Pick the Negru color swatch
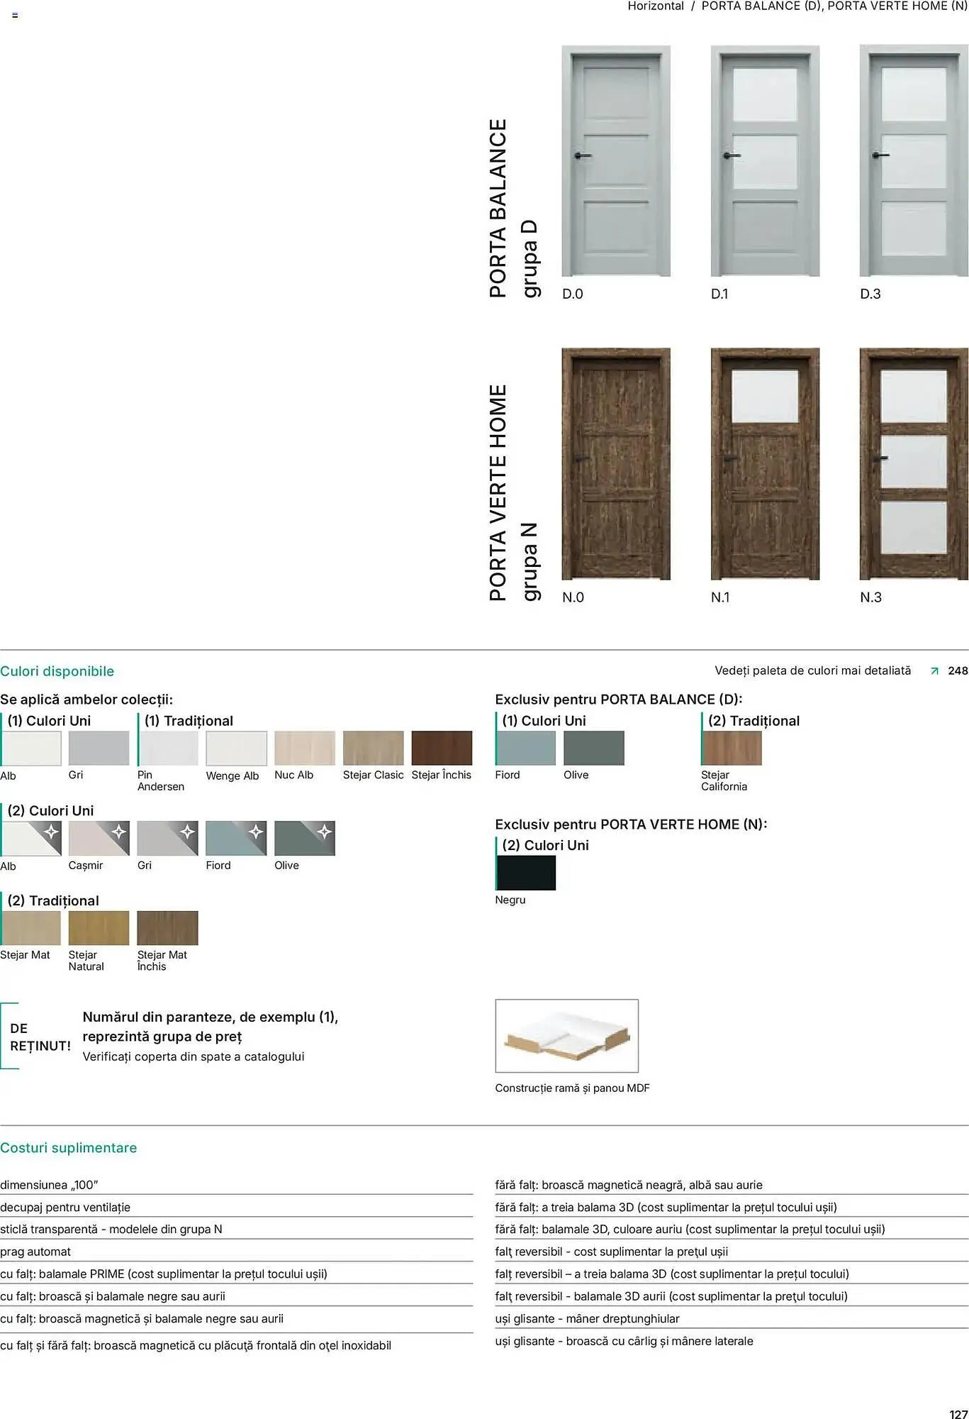The height and width of the screenshot is (1419, 969). 526,873
